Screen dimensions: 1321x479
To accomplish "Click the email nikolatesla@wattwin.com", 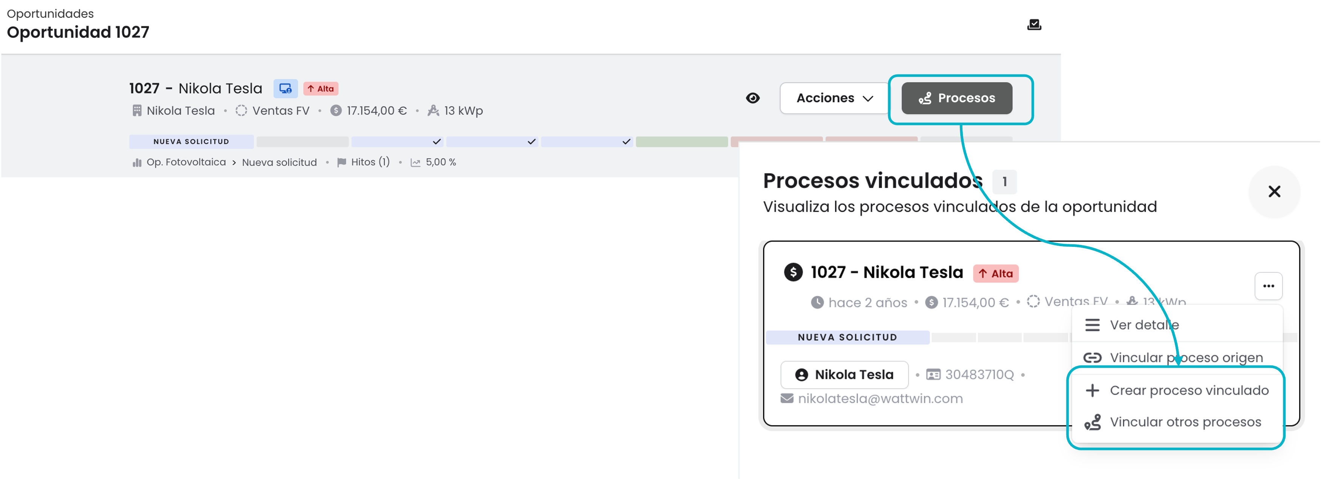I will (x=880, y=398).
